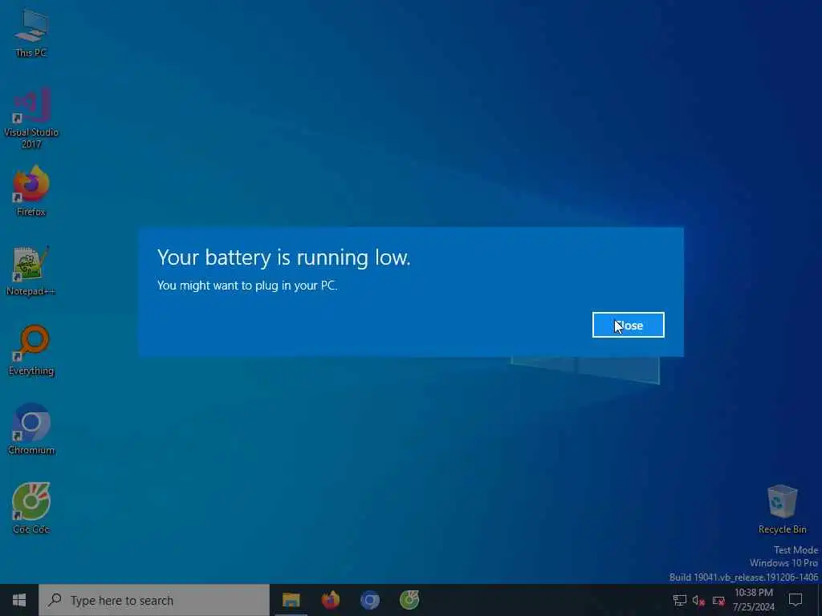822x616 pixels.
Task: Select the Everything search shortcut
Action: click(x=31, y=351)
